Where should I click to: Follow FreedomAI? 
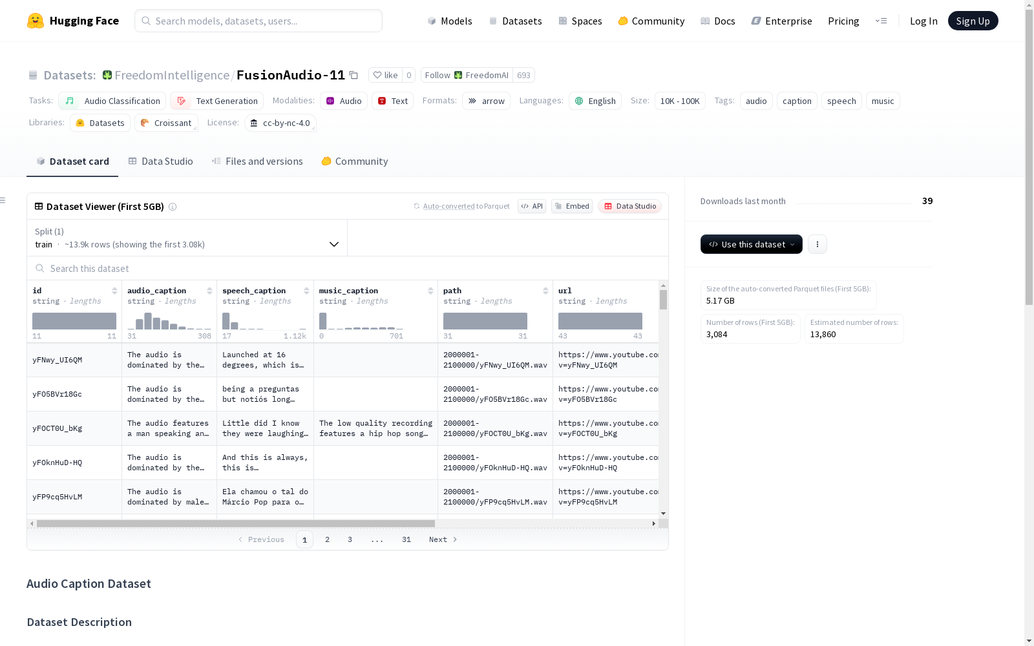467,75
